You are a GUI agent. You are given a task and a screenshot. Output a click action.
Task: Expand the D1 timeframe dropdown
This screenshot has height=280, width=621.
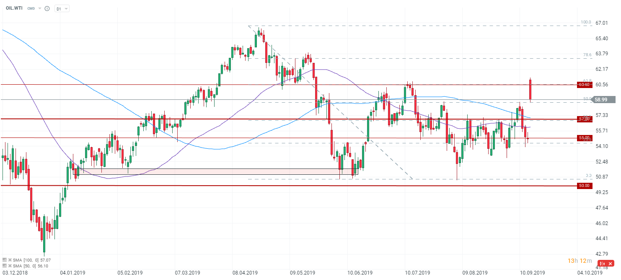point(62,8)
